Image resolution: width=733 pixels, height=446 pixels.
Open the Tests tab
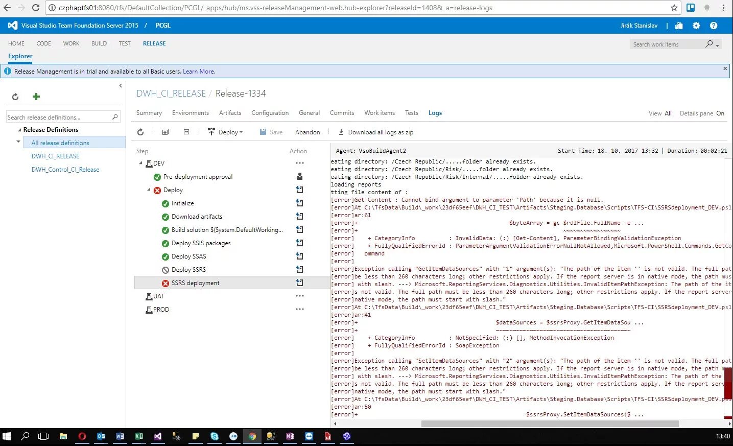tap(412, 113)
